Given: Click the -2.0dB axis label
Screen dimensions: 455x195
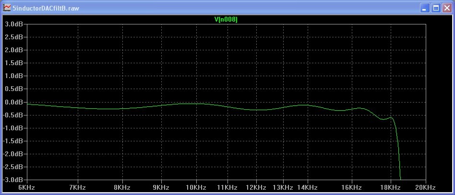Looking at the screenshot, I should (x=13, y=154).
